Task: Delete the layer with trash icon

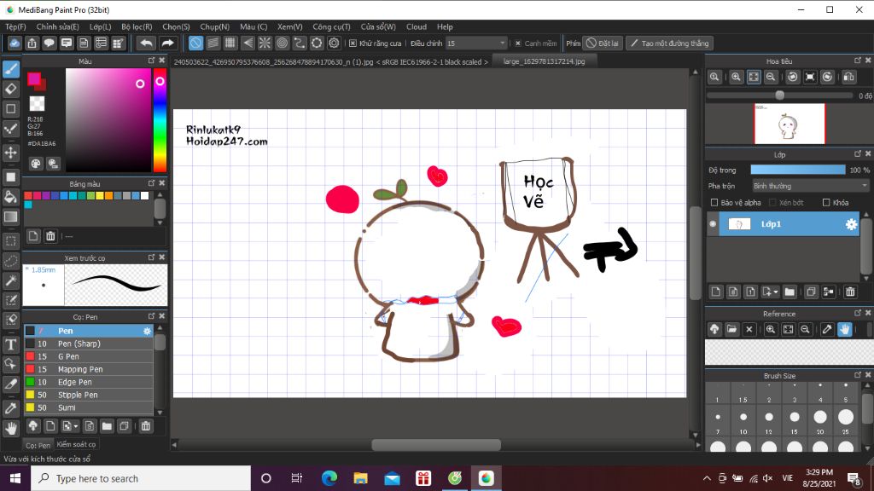Action: pyautogui.click(x=850, y=292)
